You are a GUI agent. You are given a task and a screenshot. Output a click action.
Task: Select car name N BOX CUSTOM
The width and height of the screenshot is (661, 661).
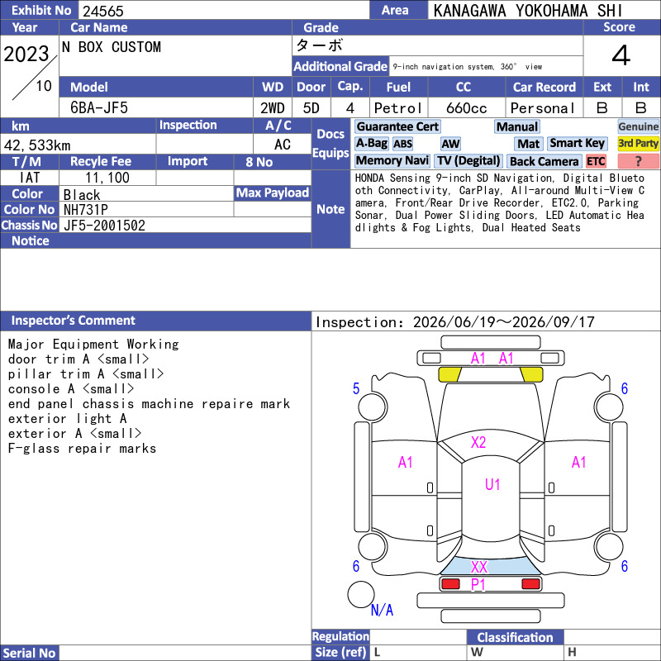click(112, 47)
